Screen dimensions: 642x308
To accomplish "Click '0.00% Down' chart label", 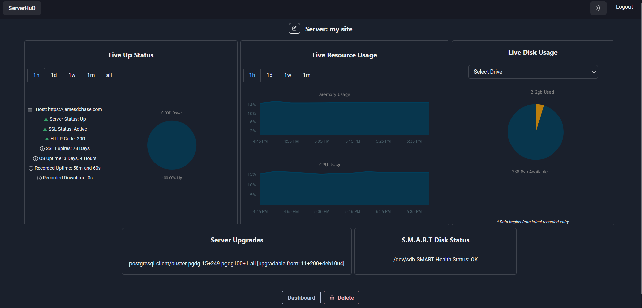I will [x=172, y=113].
